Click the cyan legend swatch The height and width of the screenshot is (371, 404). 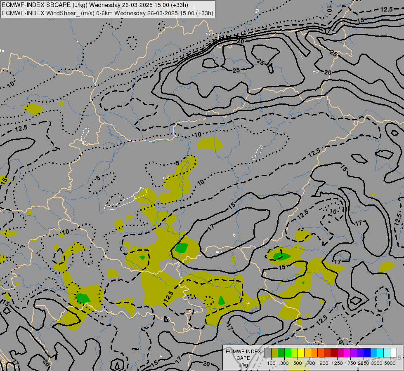(x=380, y=352)
